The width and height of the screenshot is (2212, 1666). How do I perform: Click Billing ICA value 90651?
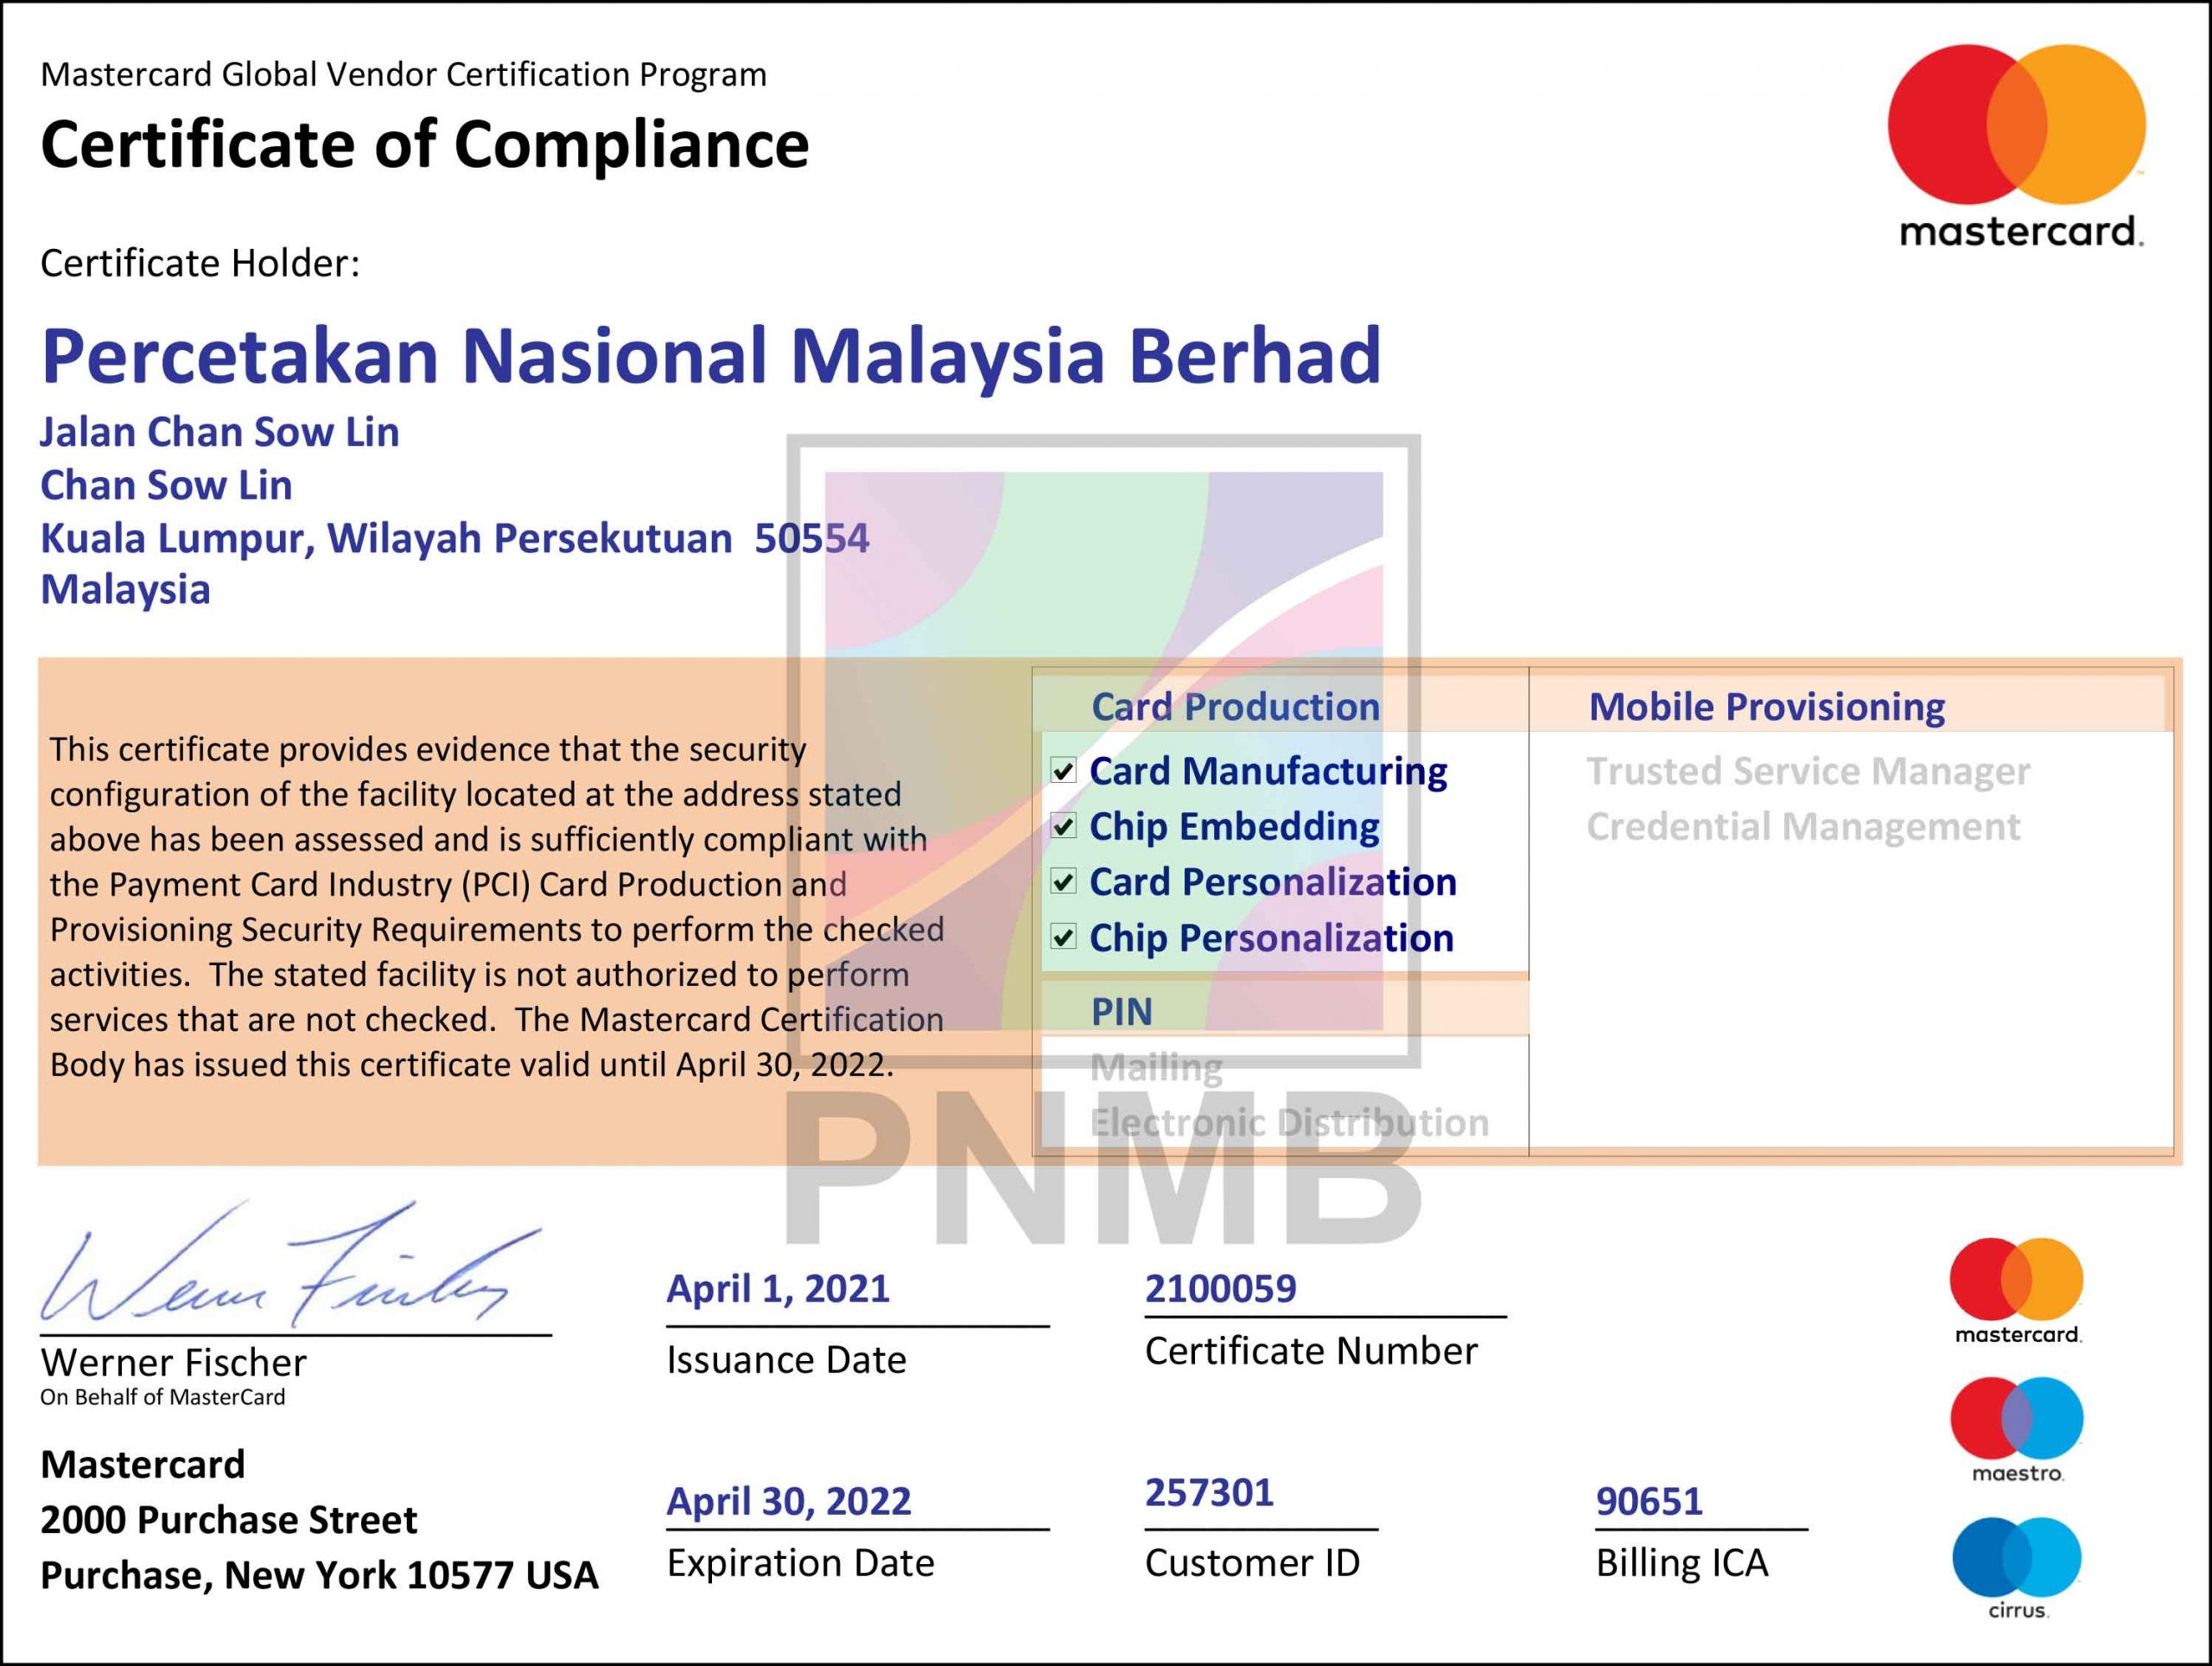(1649, 1501)
